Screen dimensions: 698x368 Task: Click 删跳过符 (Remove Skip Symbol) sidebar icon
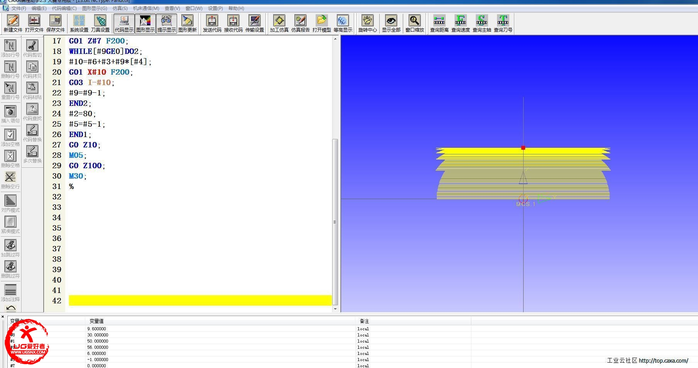pyautogui.click(x=10, y=269)
